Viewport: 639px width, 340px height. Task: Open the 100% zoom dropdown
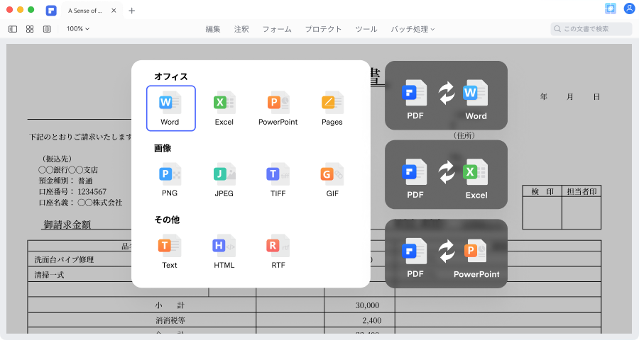coord(78,29)
